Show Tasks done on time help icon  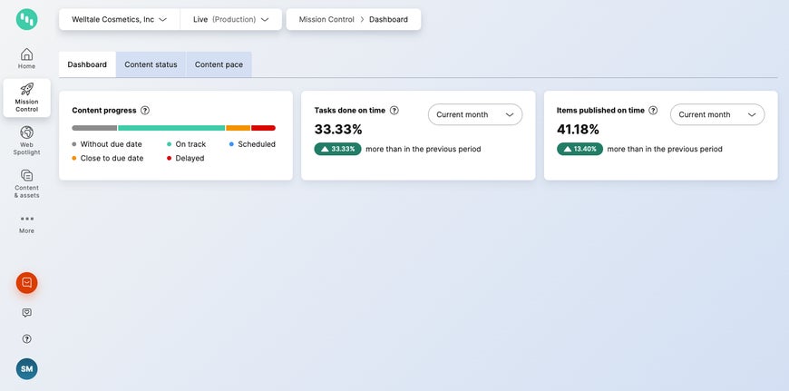click(x=394, y=111)
